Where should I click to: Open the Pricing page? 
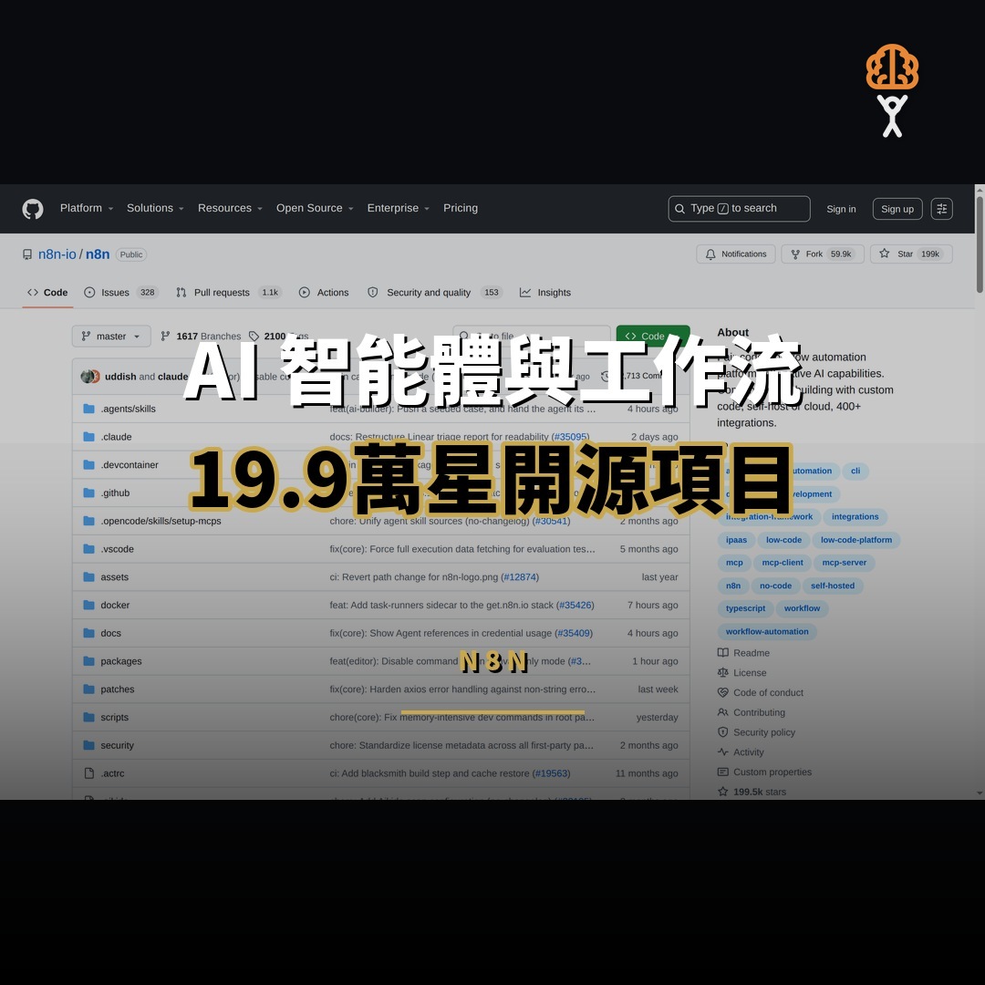461,208
